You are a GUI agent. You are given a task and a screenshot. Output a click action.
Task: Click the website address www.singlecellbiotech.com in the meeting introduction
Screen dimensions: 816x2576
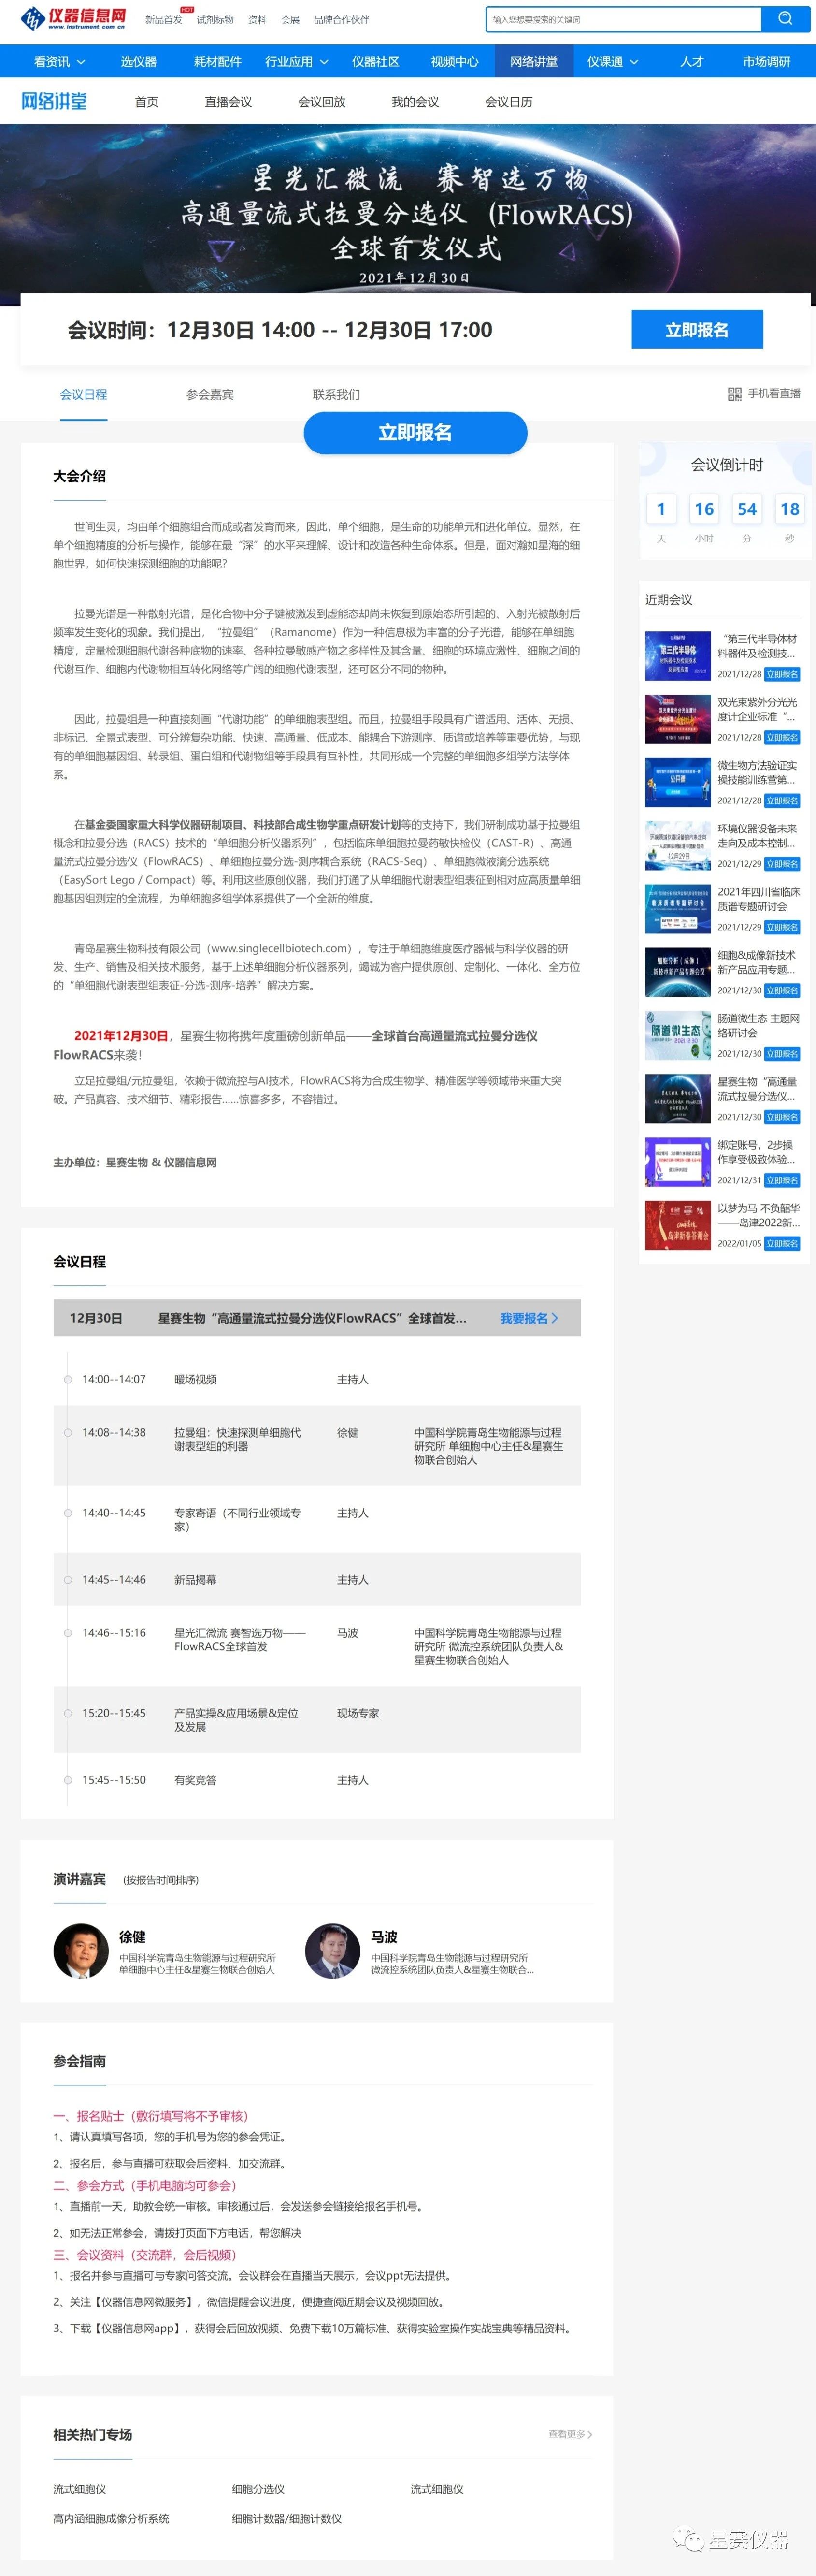tap(280, 948)
